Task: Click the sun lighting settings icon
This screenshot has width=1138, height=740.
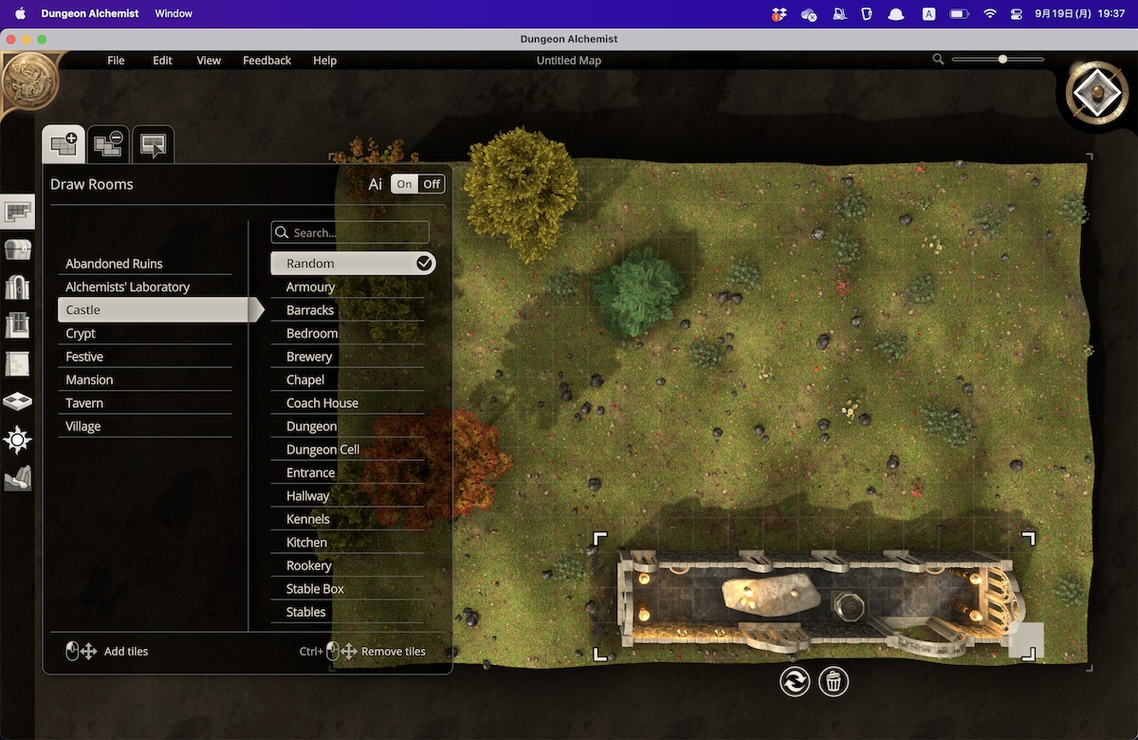Action: [x=18, y=440]
